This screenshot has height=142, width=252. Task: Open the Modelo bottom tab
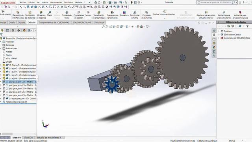(17, 138)
